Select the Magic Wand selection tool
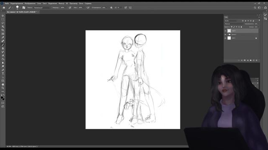The image size is (268, 150). (3, 27)
